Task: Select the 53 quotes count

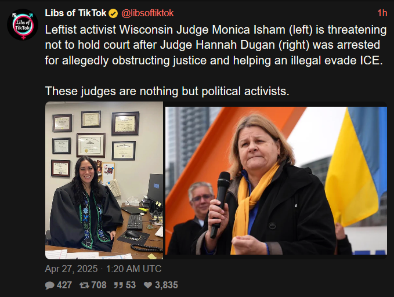Action: (131, 285)
